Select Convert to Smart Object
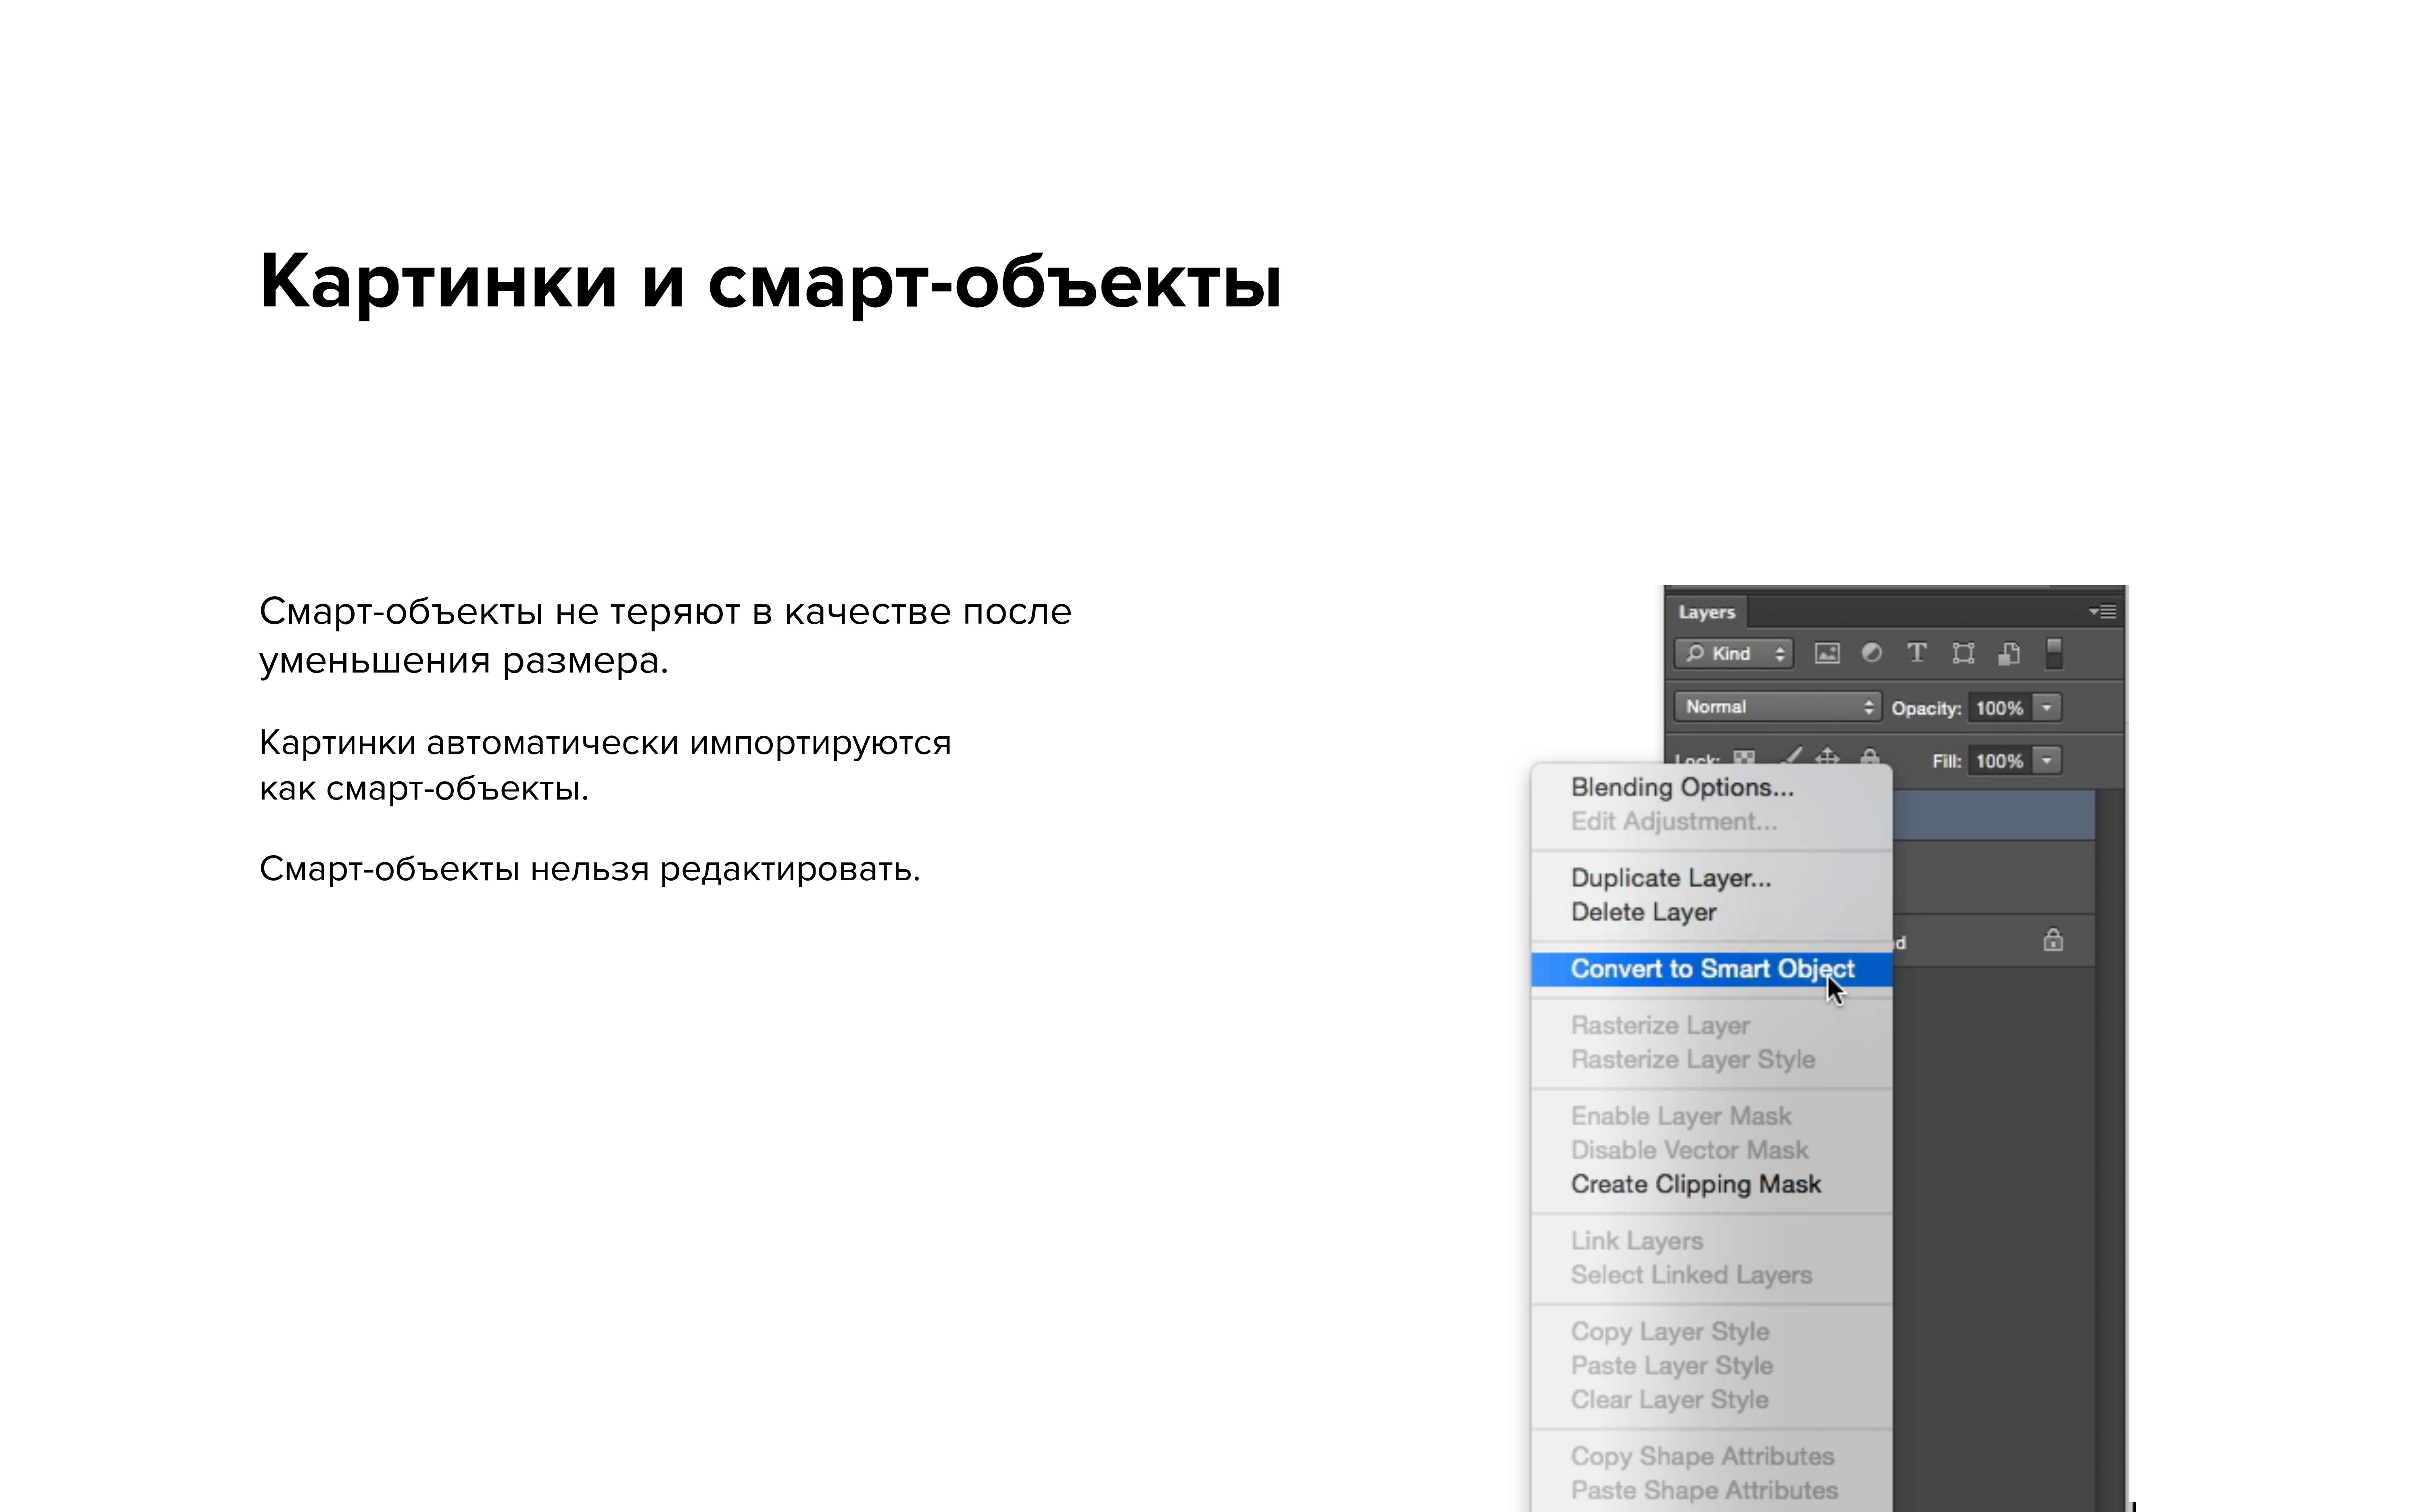2420x1512 pixels. (1712, 969)
